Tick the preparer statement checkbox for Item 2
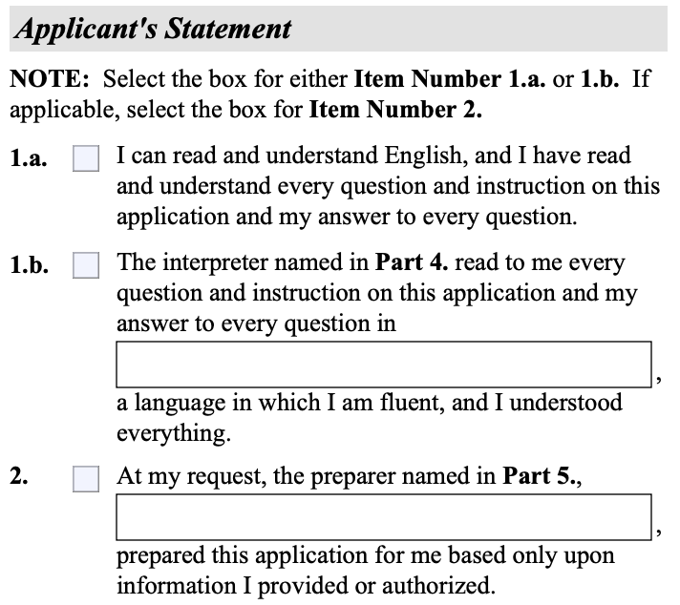The height and width of the screenshot is (605, 680). pos(86,479)
